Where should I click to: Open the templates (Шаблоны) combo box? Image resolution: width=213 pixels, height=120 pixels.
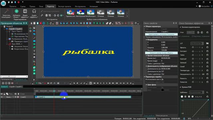pos(197,92)
